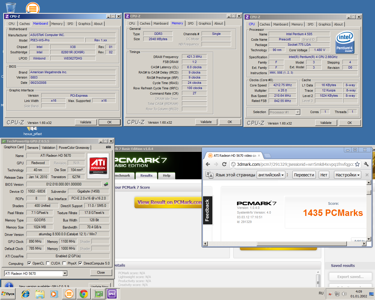Click Chrome back arrow

click(208, 164)
